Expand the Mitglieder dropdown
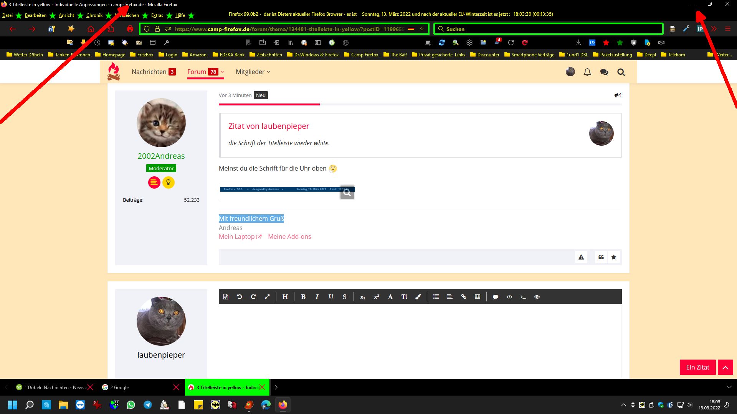Viewport: 737px width, 414px height. coord(253,72)
